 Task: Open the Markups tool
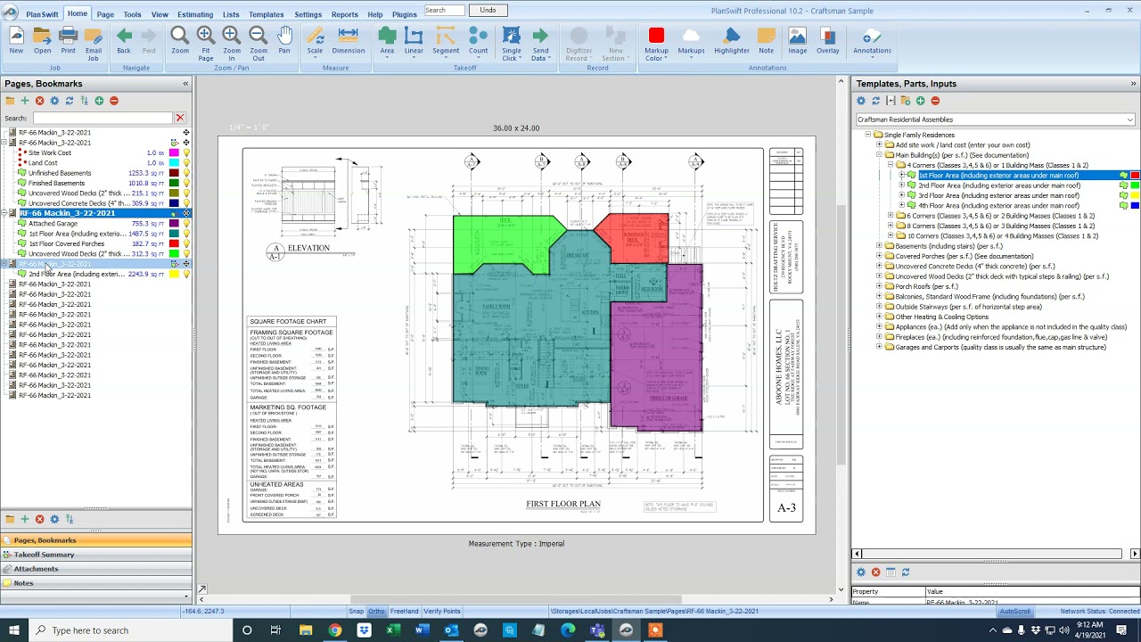691,41
